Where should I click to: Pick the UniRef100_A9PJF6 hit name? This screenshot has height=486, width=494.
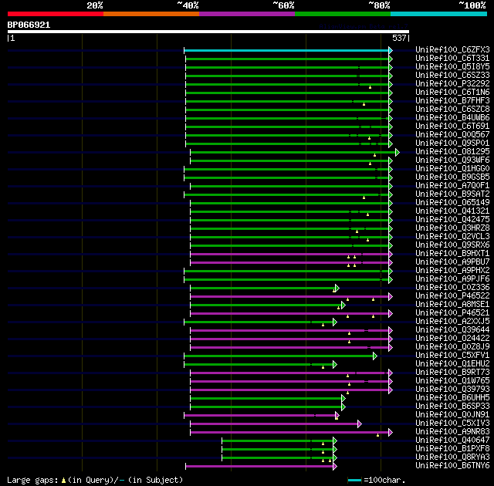[x=452, y=279]
